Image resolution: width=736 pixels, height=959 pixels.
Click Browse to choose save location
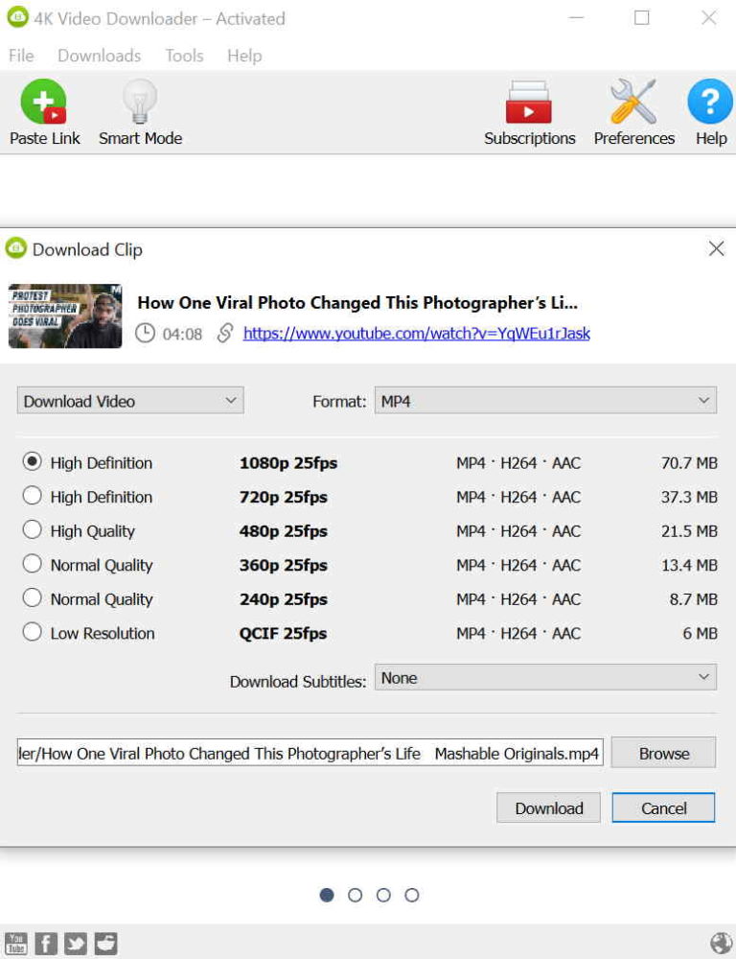663,753
